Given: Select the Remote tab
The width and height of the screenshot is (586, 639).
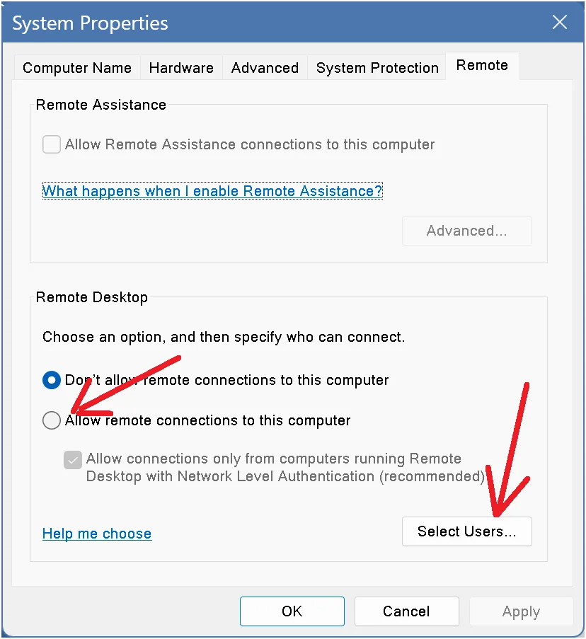Looking at the screenshot, I should (x=482, y=65).
